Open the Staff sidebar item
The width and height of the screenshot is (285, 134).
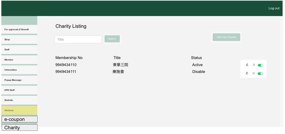coord(19,50)
